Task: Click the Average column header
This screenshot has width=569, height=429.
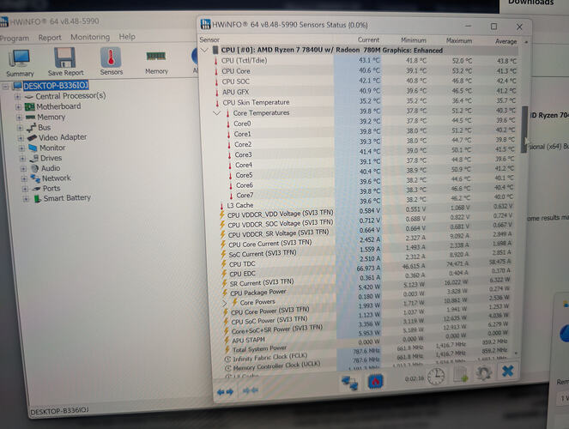Action: (x=505, y=41)
